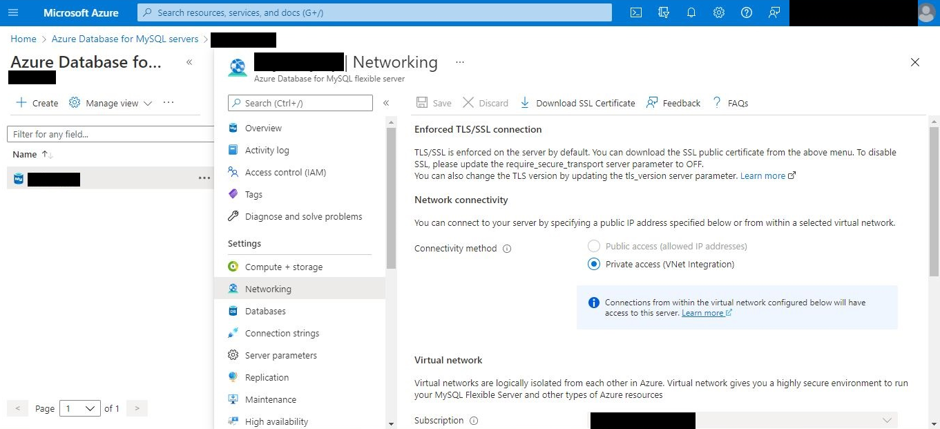Open portal settings gear

coord(719,12)
